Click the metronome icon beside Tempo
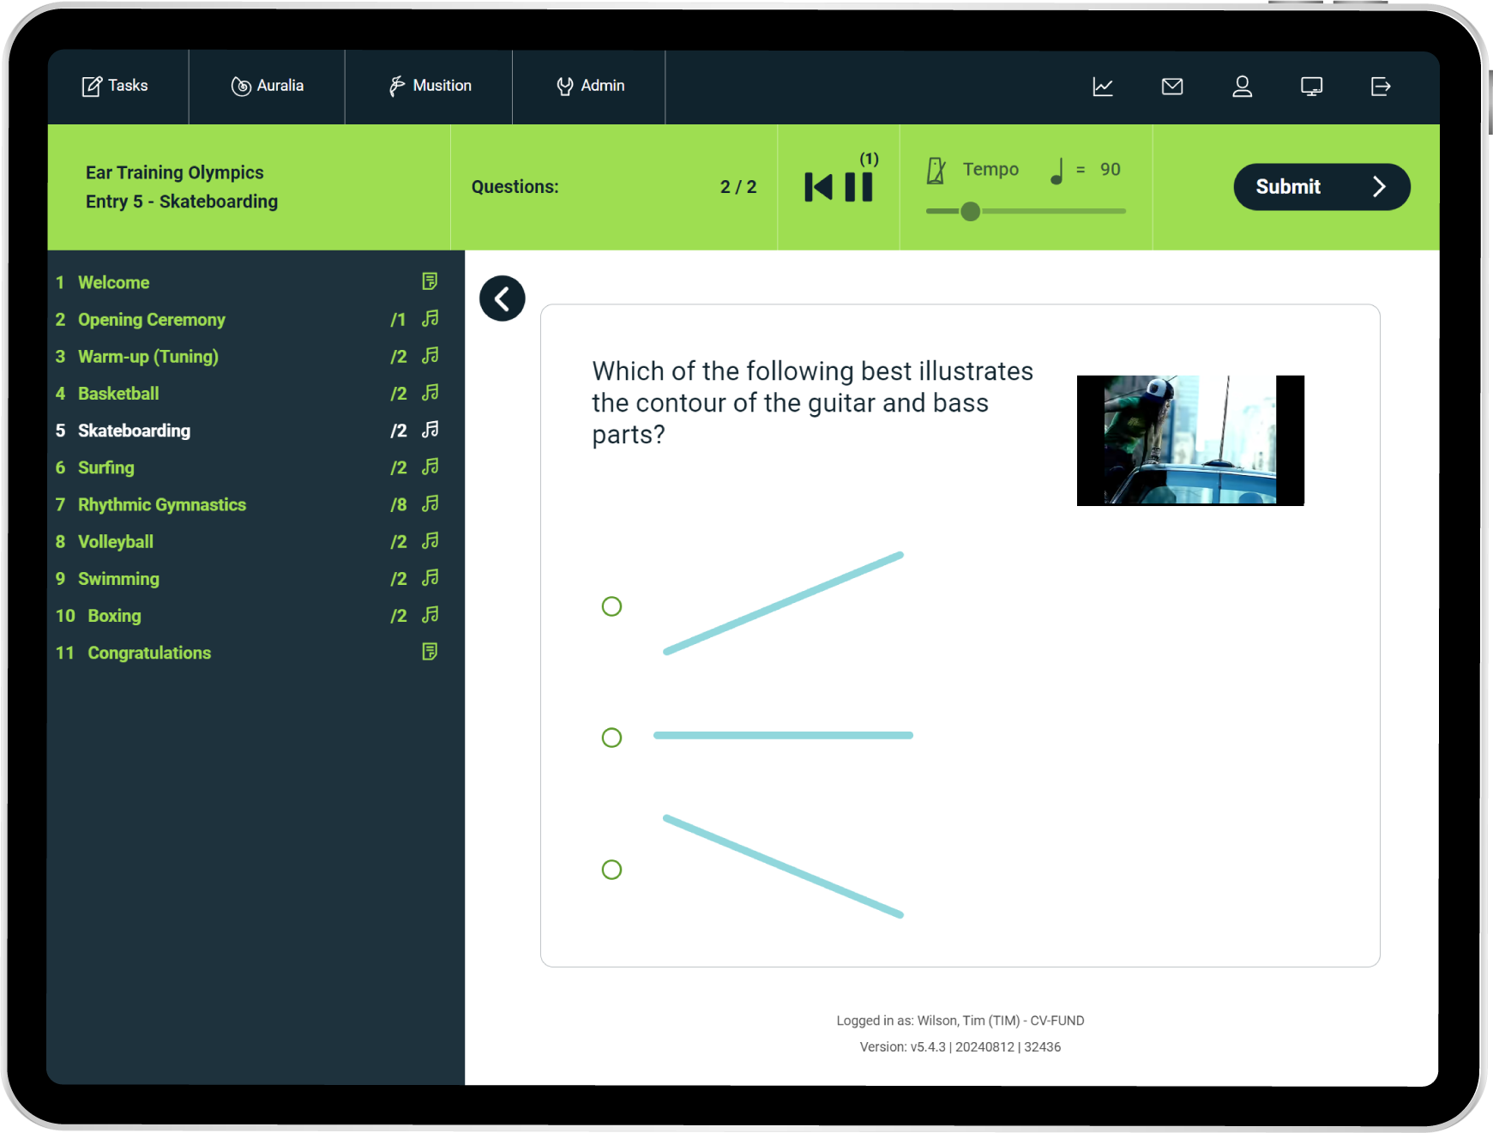Viewport: 1493px width, 1133px height. click(x=936, y=171)
